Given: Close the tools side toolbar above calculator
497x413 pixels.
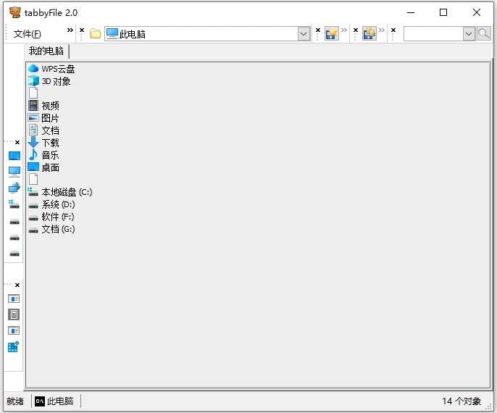Looking at the screenshot, I should click(x=17, y=285).
